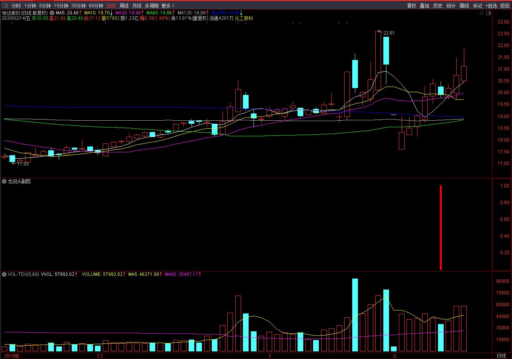512x359 pixels.
Task: Click the diamond icon above the price axis
Action: coord(482,13)
